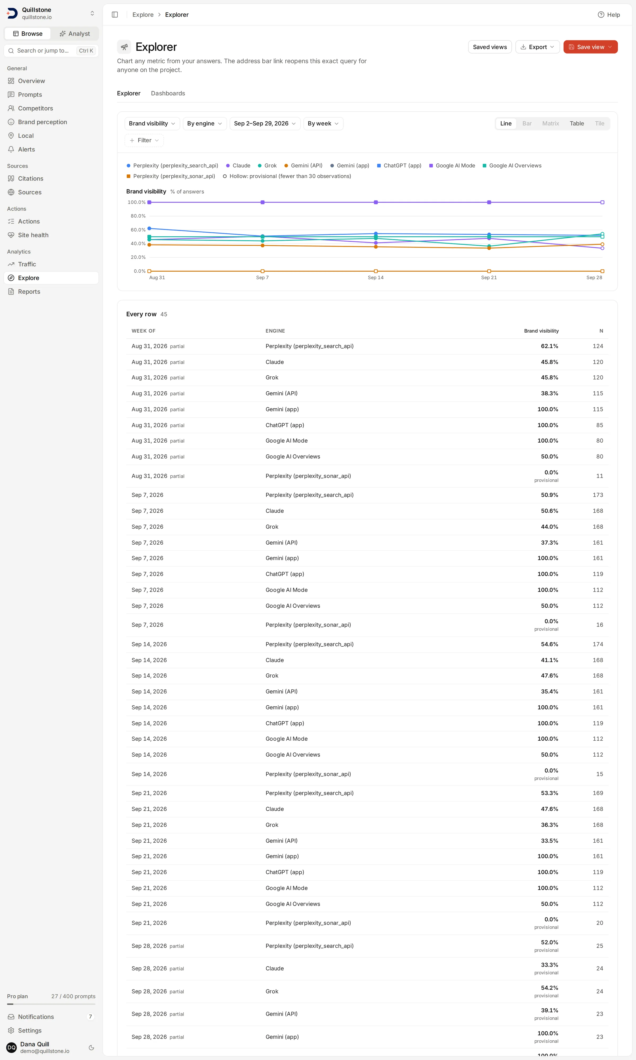Open Notifications inbox

51,1017
